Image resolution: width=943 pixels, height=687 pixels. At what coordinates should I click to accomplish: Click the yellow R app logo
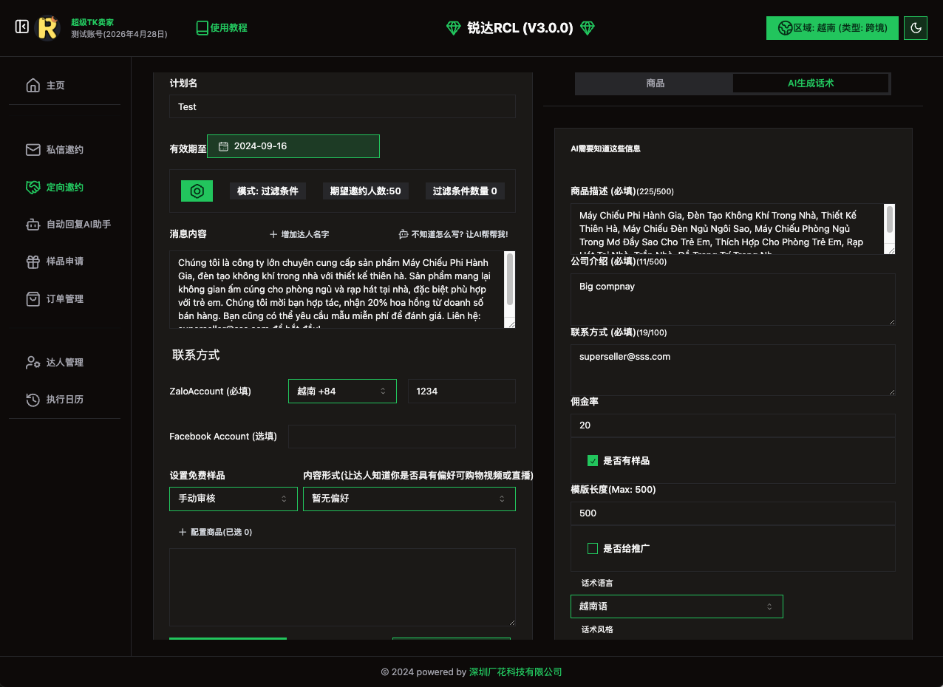(x=48, y=28)
